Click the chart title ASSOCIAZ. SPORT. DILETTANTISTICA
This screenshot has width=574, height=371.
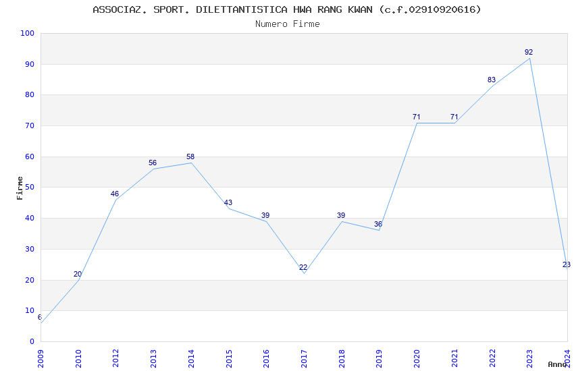pyautogui.click(x=190, y=9)
